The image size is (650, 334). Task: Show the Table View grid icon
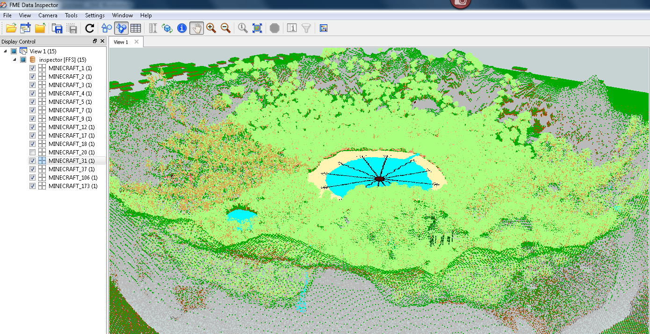click(136, 28)
